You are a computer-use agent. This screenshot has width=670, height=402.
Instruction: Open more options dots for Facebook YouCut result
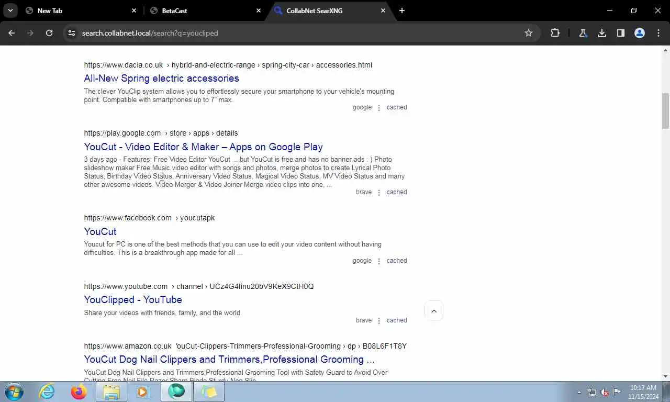pos(379,261)
